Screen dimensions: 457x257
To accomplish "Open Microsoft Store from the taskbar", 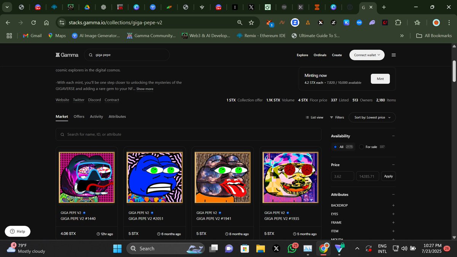I will pos(244,249).
